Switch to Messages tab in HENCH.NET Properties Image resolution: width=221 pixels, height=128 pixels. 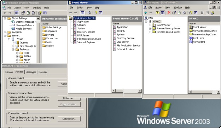tap(31, 72)
